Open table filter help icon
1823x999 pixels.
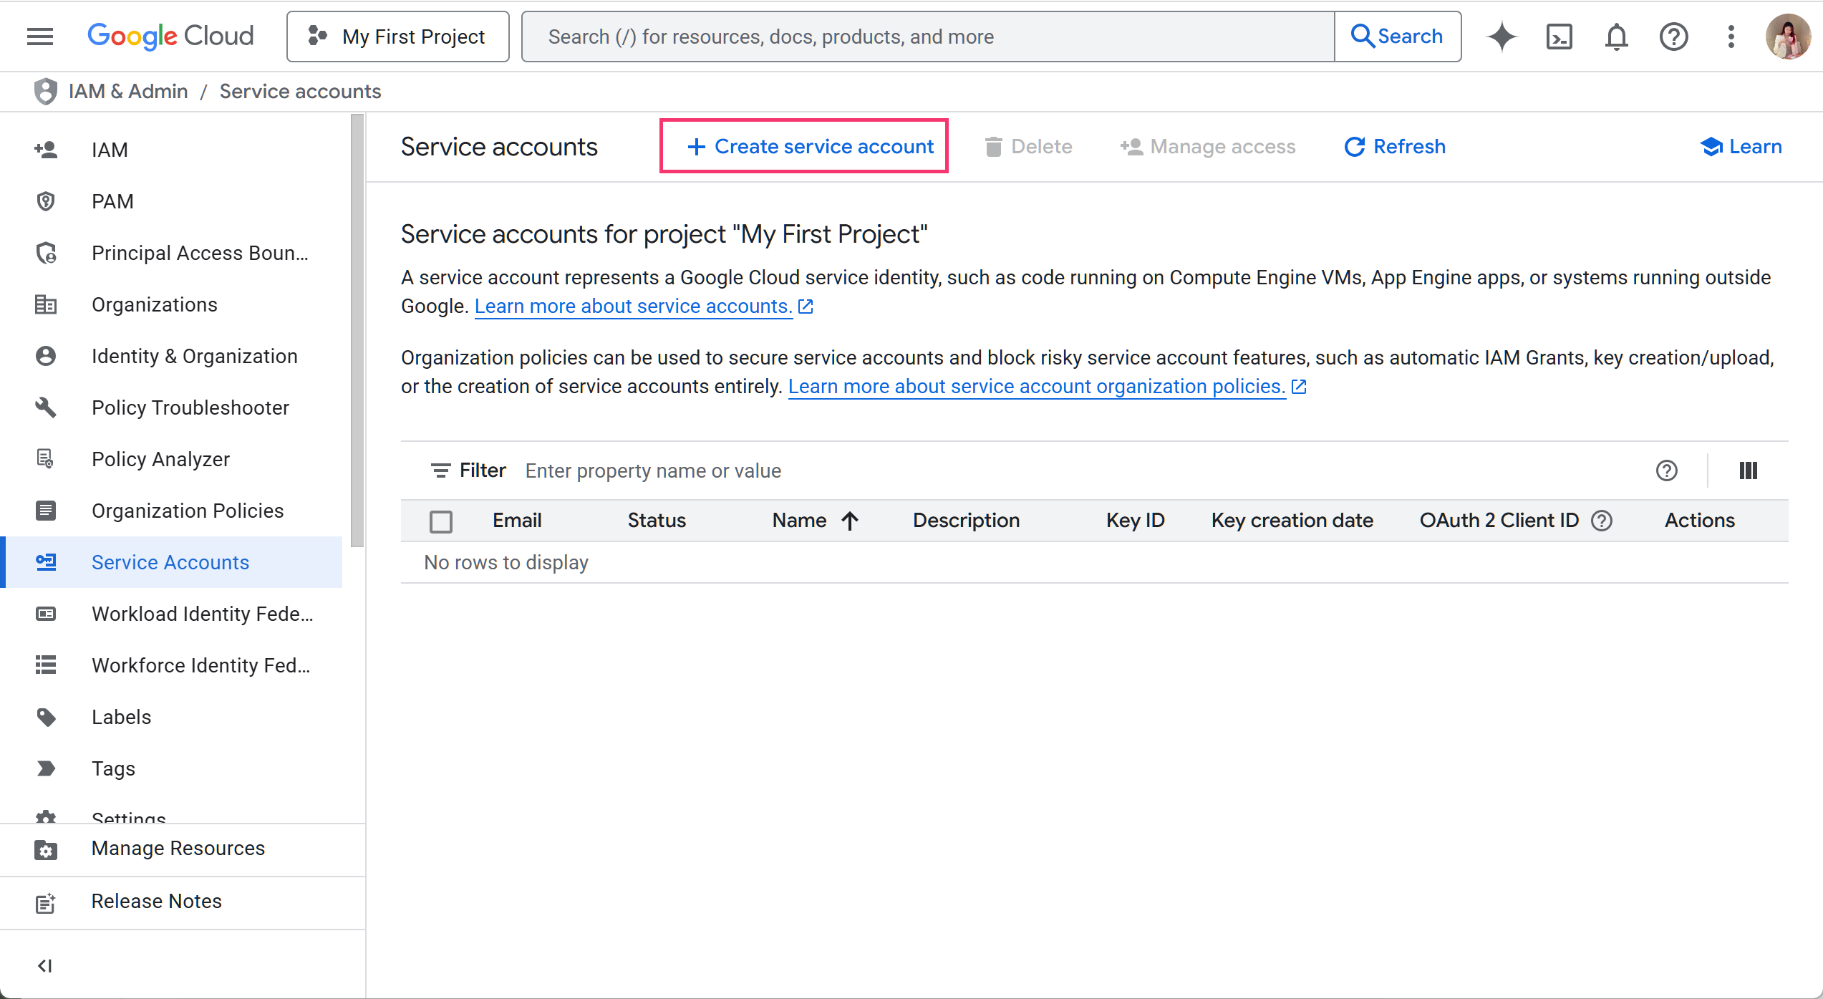coord(1666,470)
